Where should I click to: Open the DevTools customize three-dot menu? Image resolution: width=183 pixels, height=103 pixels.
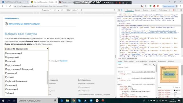(178, 10)
